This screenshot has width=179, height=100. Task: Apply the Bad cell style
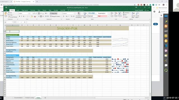102,16
